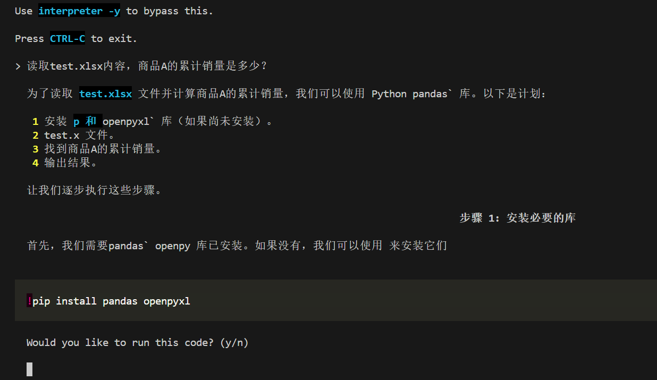The width and height of the screenshot is (657, 380).
Task: Click the ">" prompt symbol before the query
Action: point(18,66)
